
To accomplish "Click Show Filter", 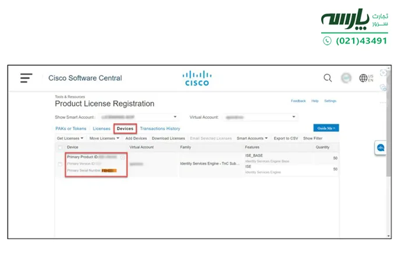I will pyautogui.click(x=312, y=138).
